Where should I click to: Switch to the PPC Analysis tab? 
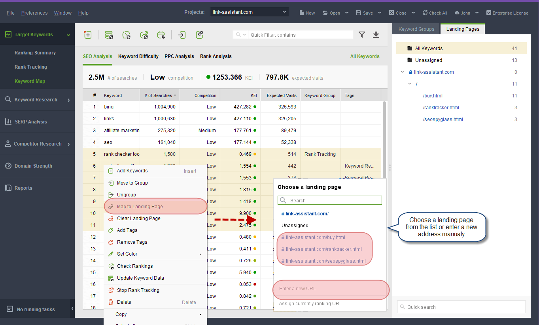179,56
